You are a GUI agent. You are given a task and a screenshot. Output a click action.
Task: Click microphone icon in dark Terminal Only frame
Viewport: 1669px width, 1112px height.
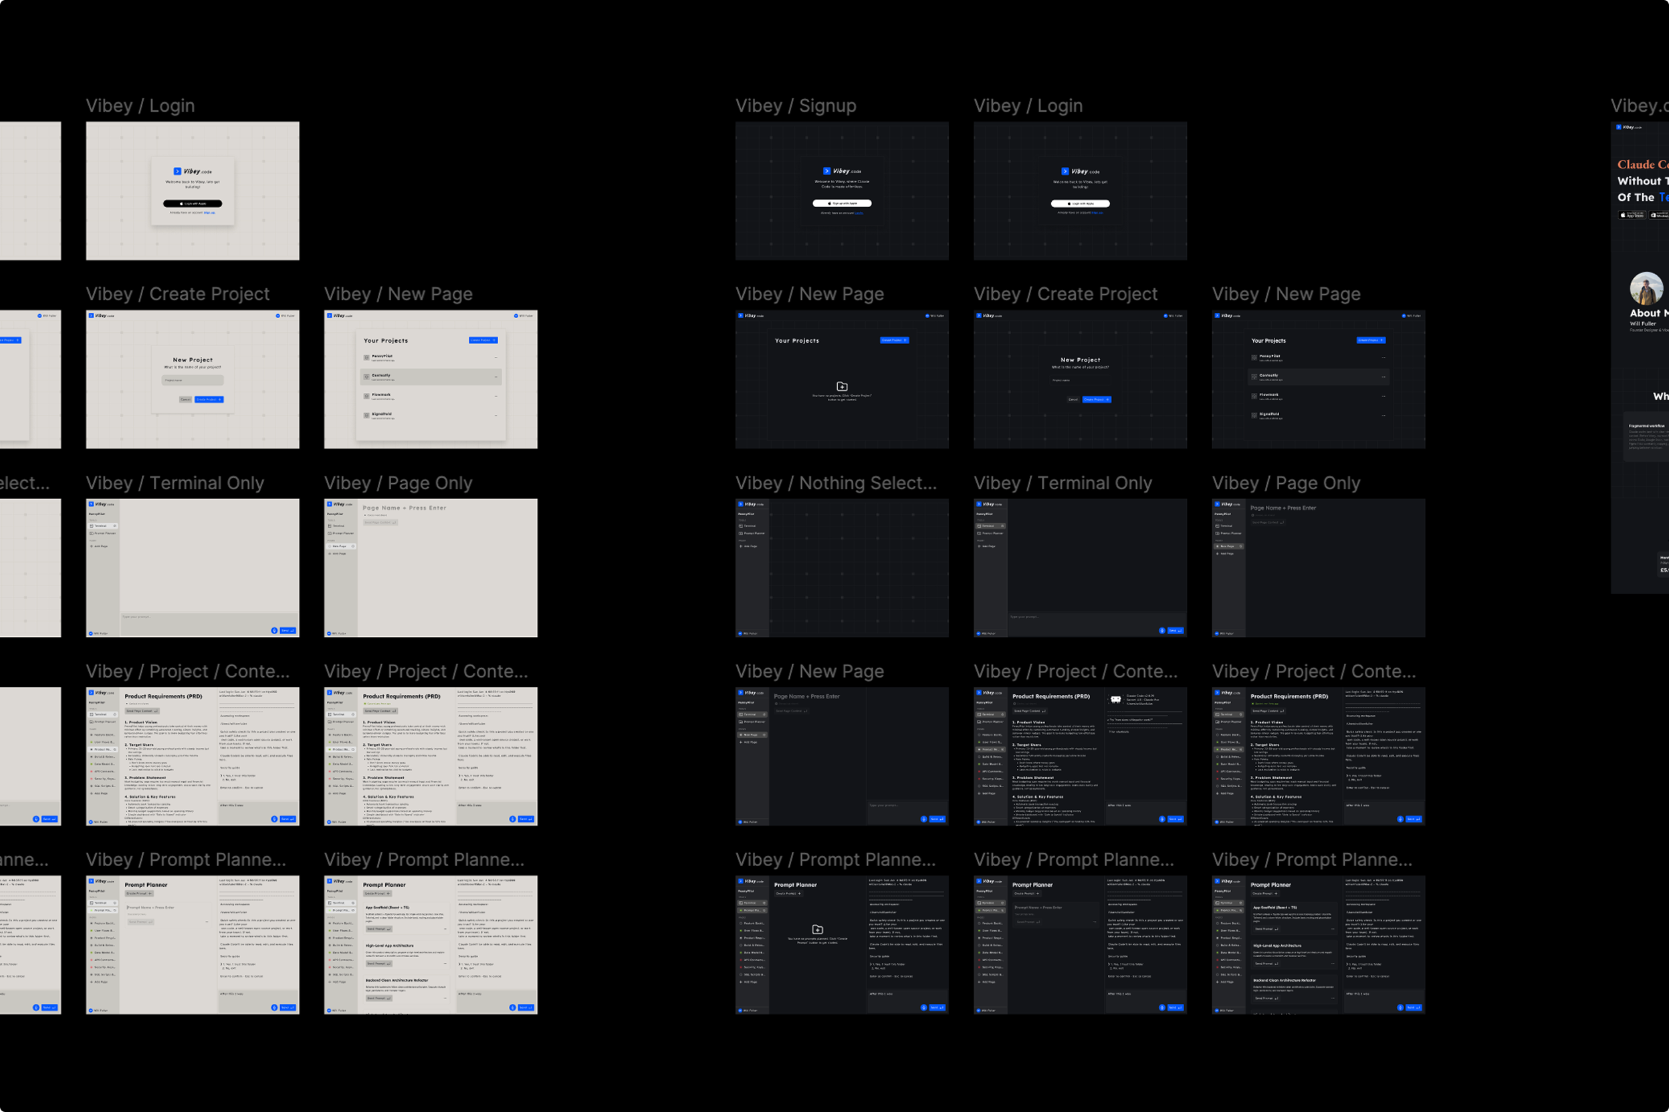coord(1161,630)
